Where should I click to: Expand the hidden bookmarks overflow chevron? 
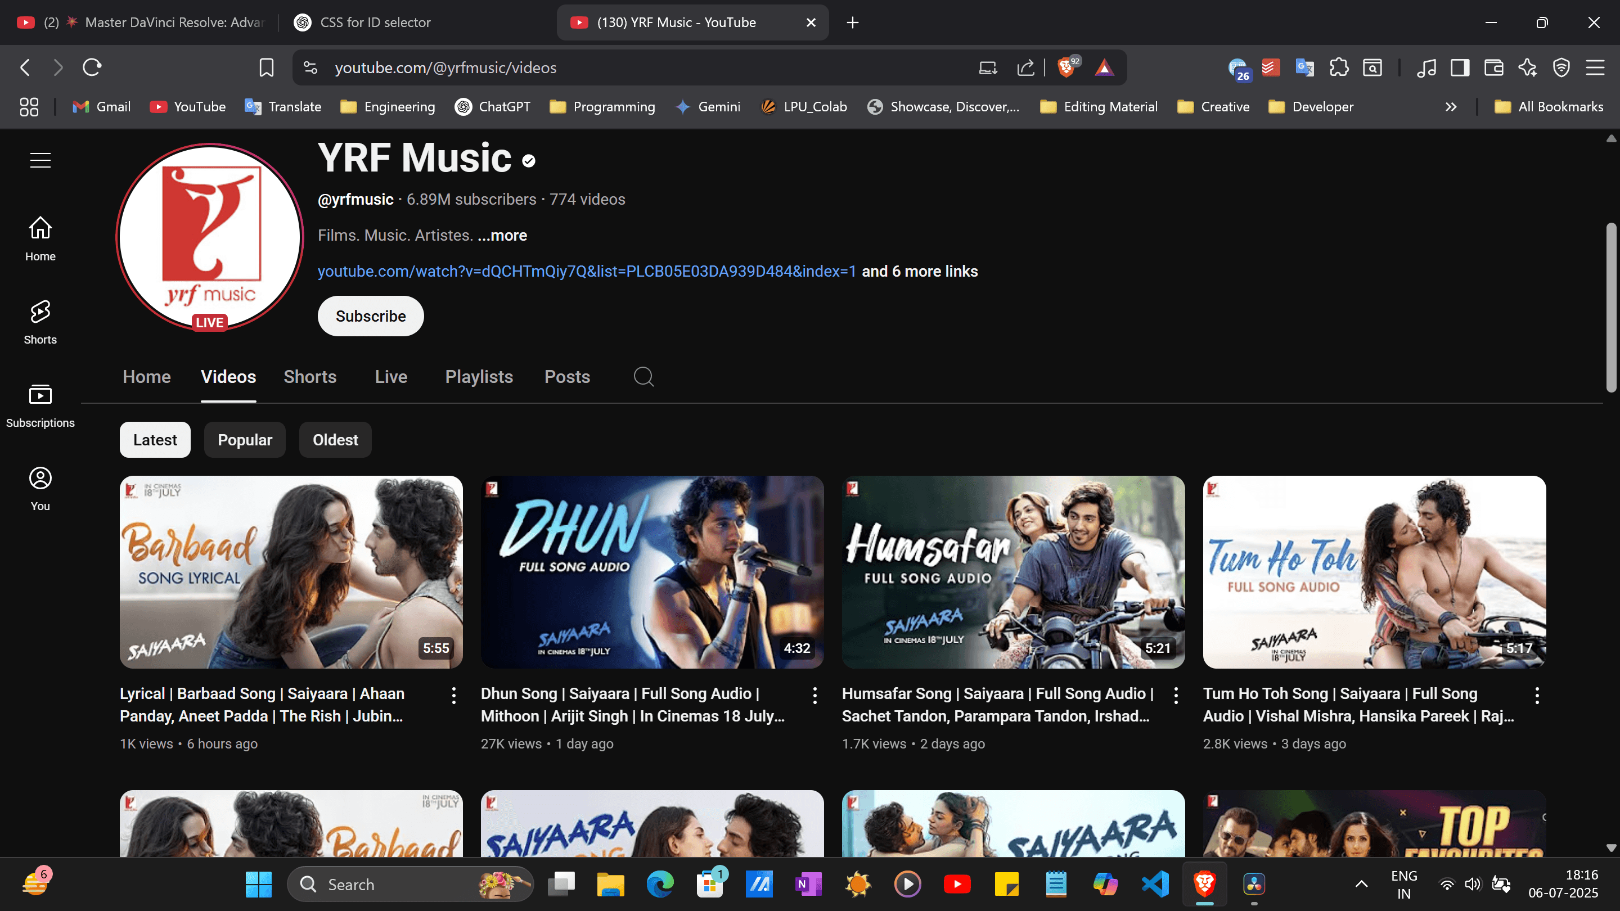coord(1451,107)
